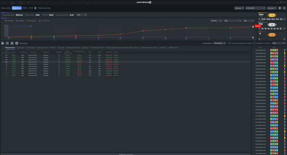
Task: Open the Последние show dropdown
Action: [219, 43]
